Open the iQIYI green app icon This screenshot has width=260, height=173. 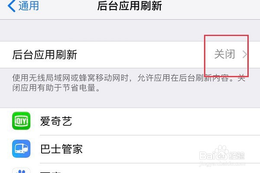tap(21, 121)
